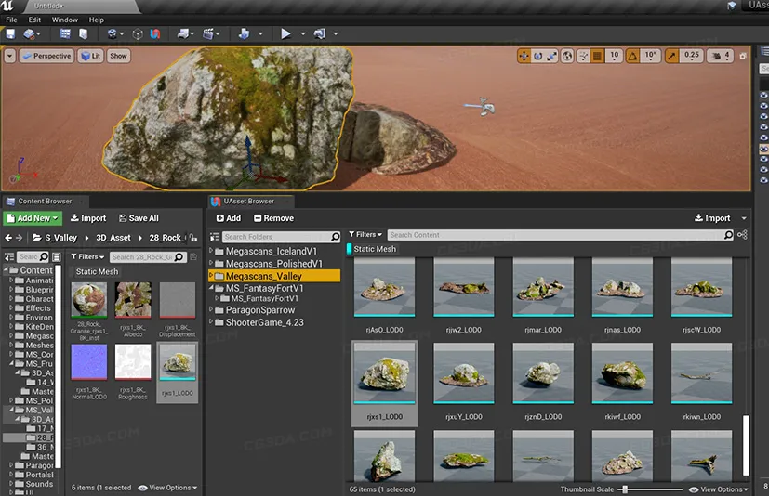Start Play in editor
Image resolution: width=769 pixels, height=496 pixels.
coord(285,33)
